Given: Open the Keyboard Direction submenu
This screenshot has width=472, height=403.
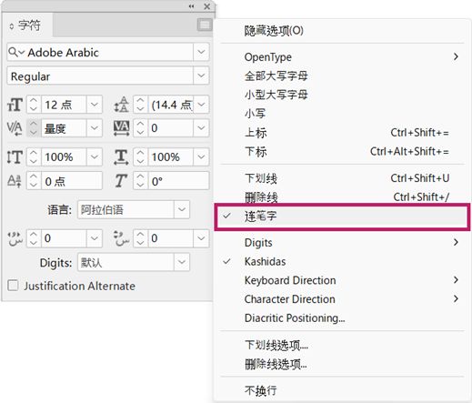Looking at the screenshot, I should 342,280.
